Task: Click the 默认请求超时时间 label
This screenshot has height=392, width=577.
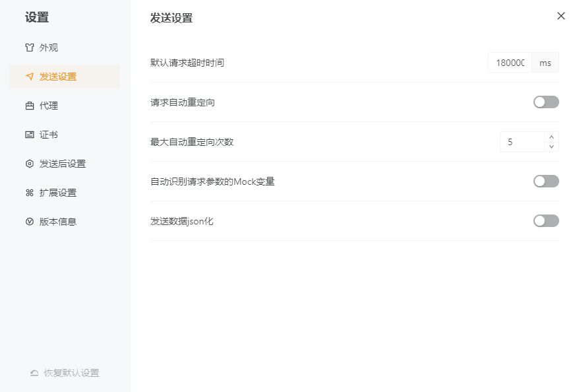Action: coord(187,63)
